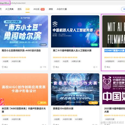This screenshot has height=125, width=125.
Task: Select the AI算法大赛 tag on robot contest card
Action: pyautogui.click(x=76, y=61)
